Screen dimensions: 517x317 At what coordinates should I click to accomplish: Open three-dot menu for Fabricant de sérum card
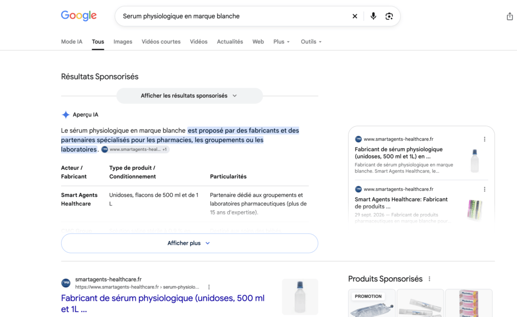click(x=485, y=139)
